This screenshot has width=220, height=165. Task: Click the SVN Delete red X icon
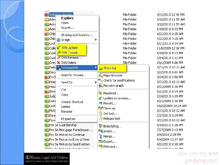point(58,63)
